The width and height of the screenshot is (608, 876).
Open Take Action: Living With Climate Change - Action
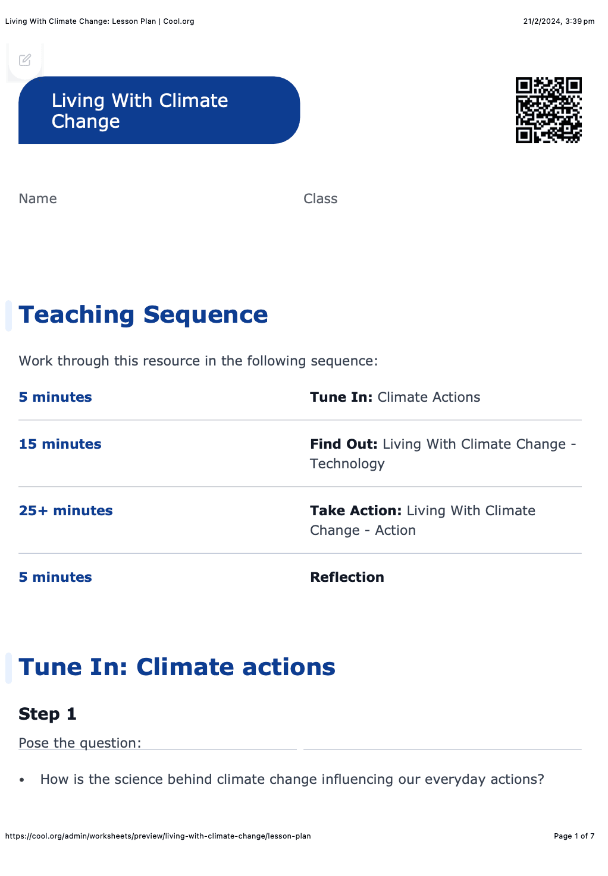pyautogui.click(x=422, y=520)
